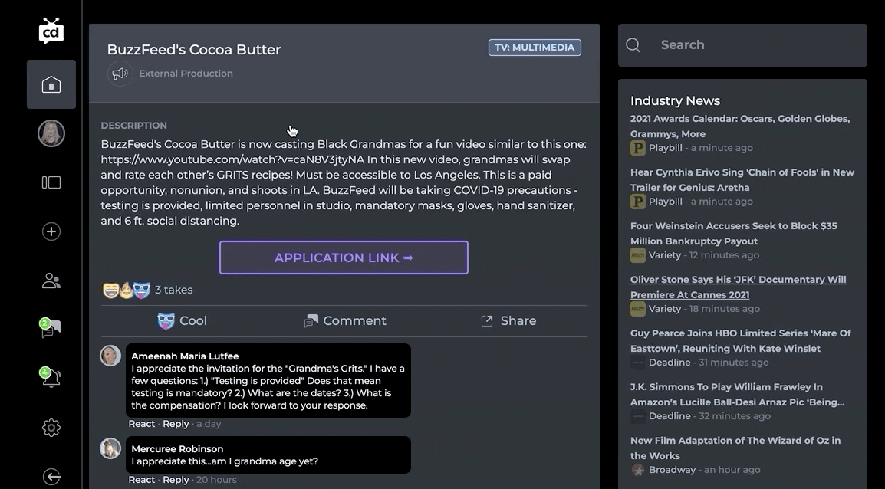Open messages icon with badge

(51, 330)
